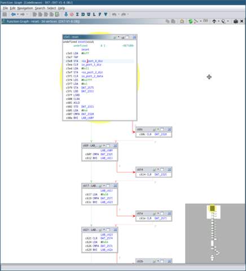Click the redo toolbar icon
The image size is (246, 271).
tap(124, 14)
